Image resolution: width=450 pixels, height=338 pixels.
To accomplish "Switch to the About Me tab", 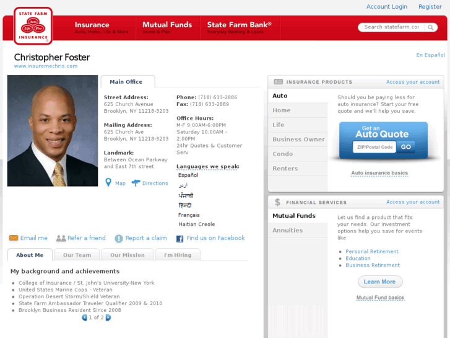I will [30, 255].
